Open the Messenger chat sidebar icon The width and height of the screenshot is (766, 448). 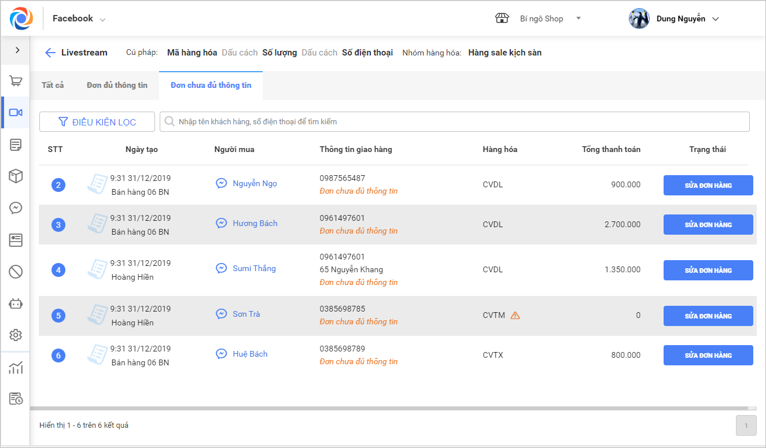pyautogui.click(x=16, y=208)
